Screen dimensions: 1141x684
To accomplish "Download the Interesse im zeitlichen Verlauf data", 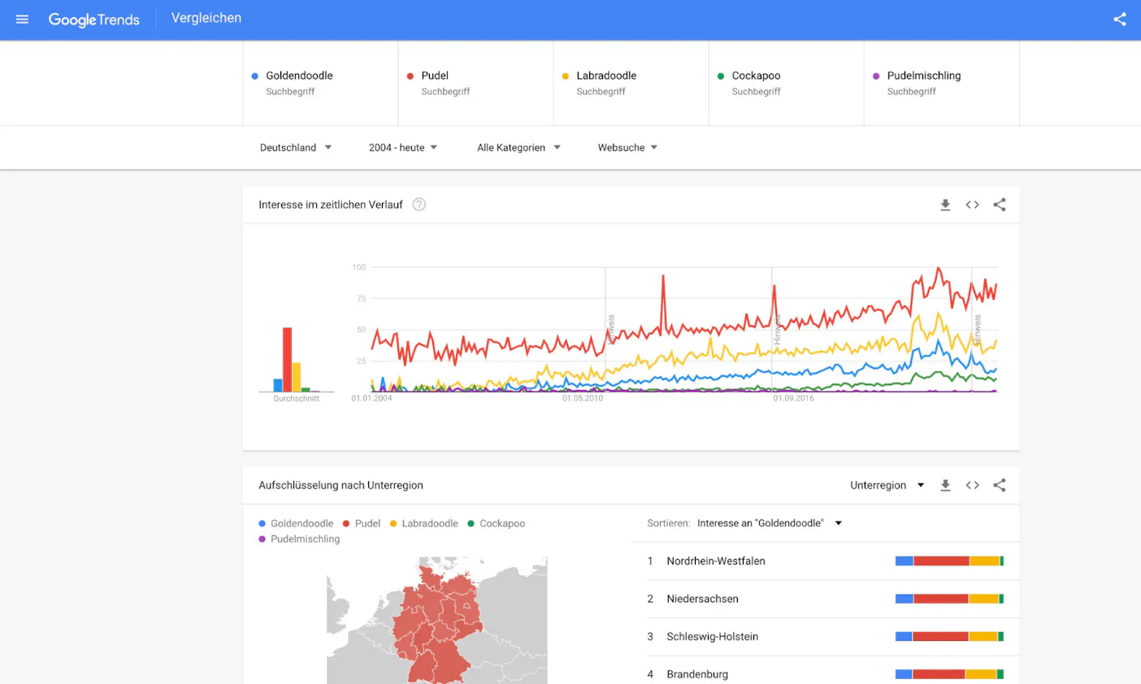I will tap(945, 205).
